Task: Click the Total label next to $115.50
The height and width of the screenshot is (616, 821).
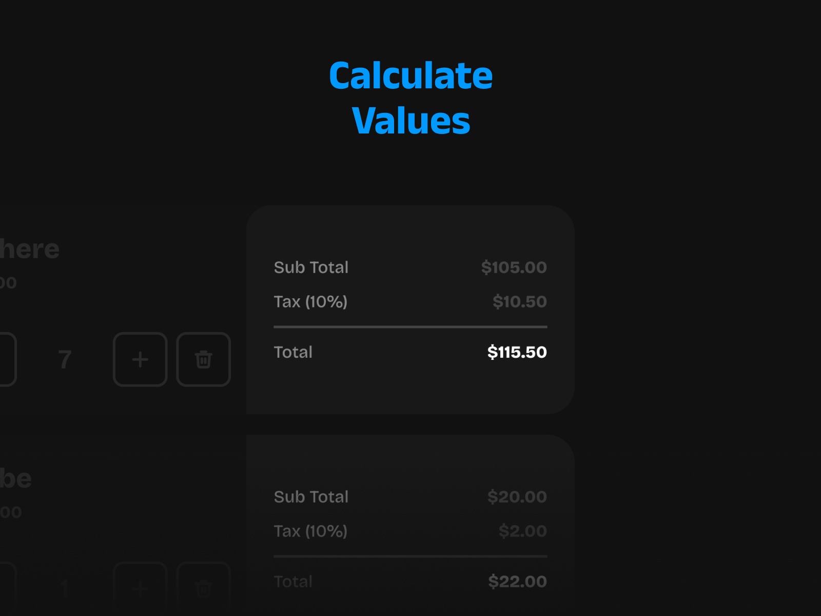Action: click(x=293, y=352)
